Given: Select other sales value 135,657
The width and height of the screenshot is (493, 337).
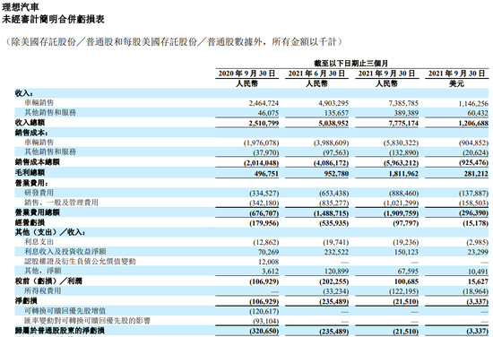Looking at the screenshot, I should tap(336, 113).
